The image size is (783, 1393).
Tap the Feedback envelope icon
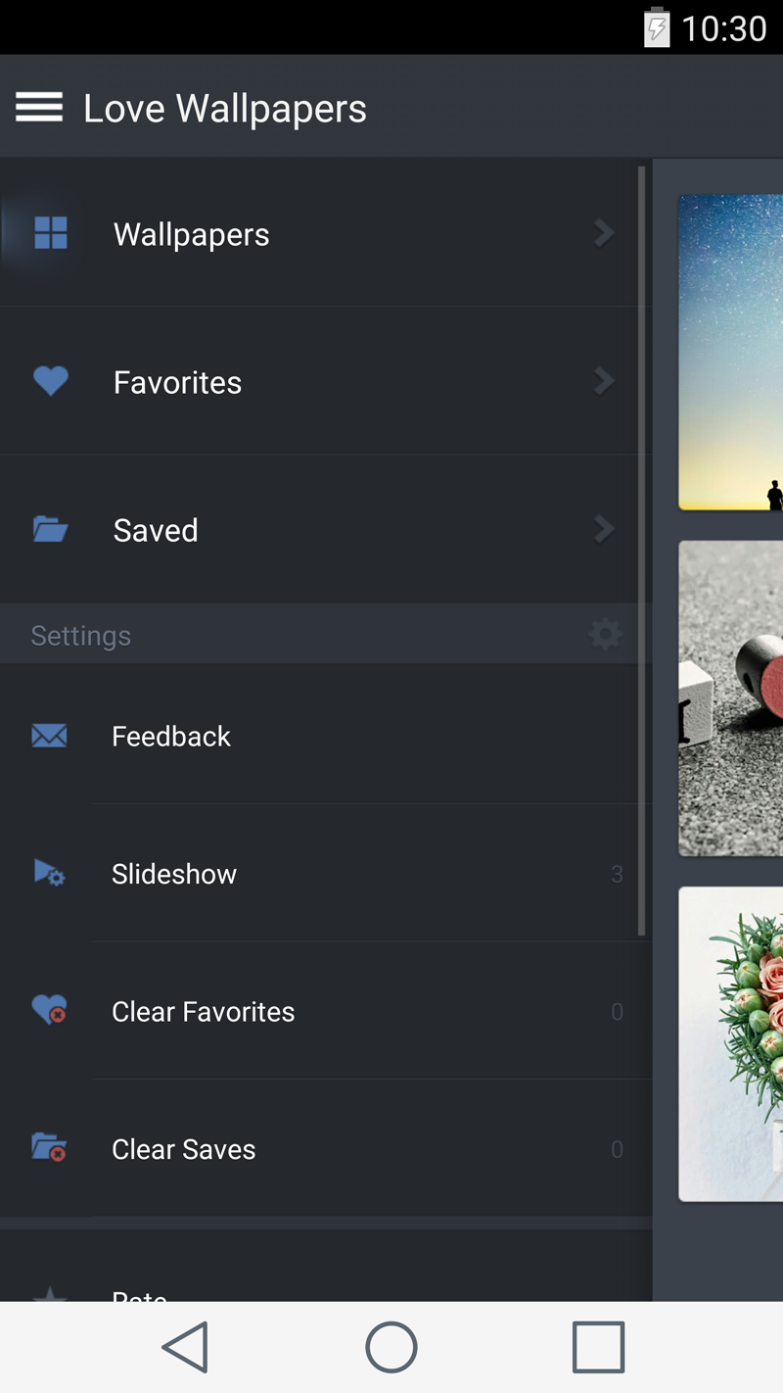49,736
